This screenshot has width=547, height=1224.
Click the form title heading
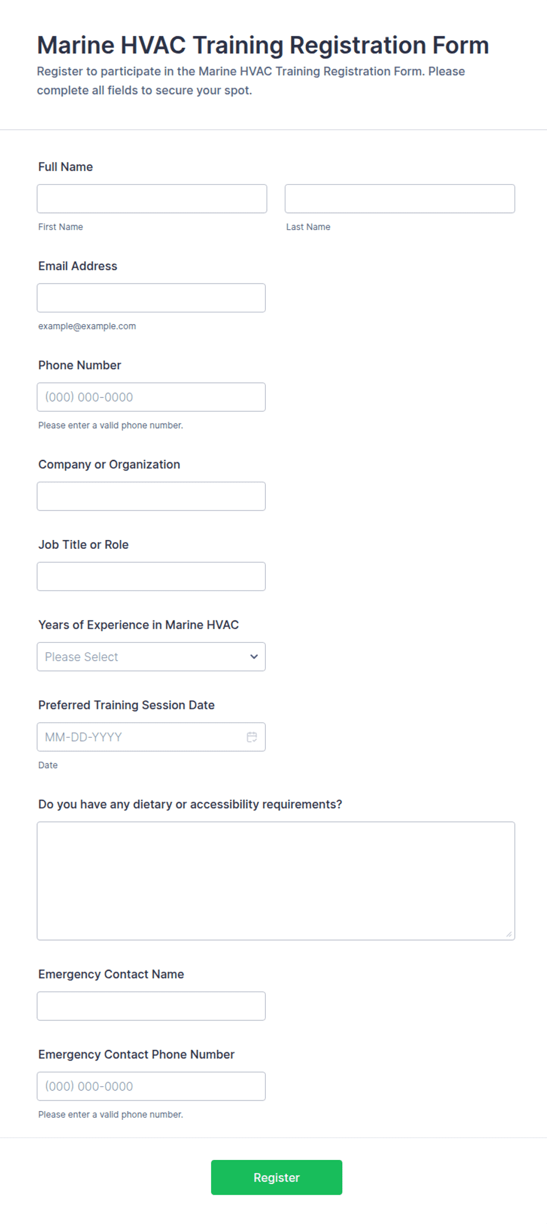coord(263,45)
